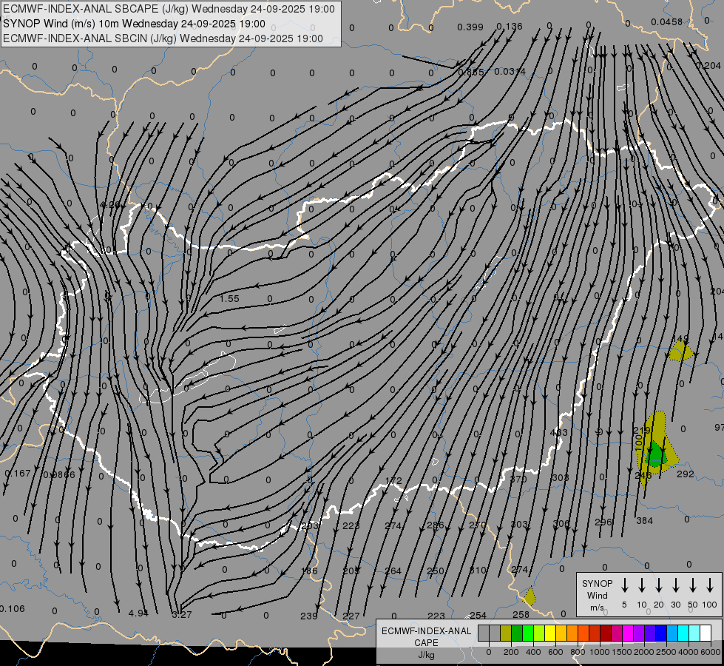Click the map value '310'

tap(478, 571)
